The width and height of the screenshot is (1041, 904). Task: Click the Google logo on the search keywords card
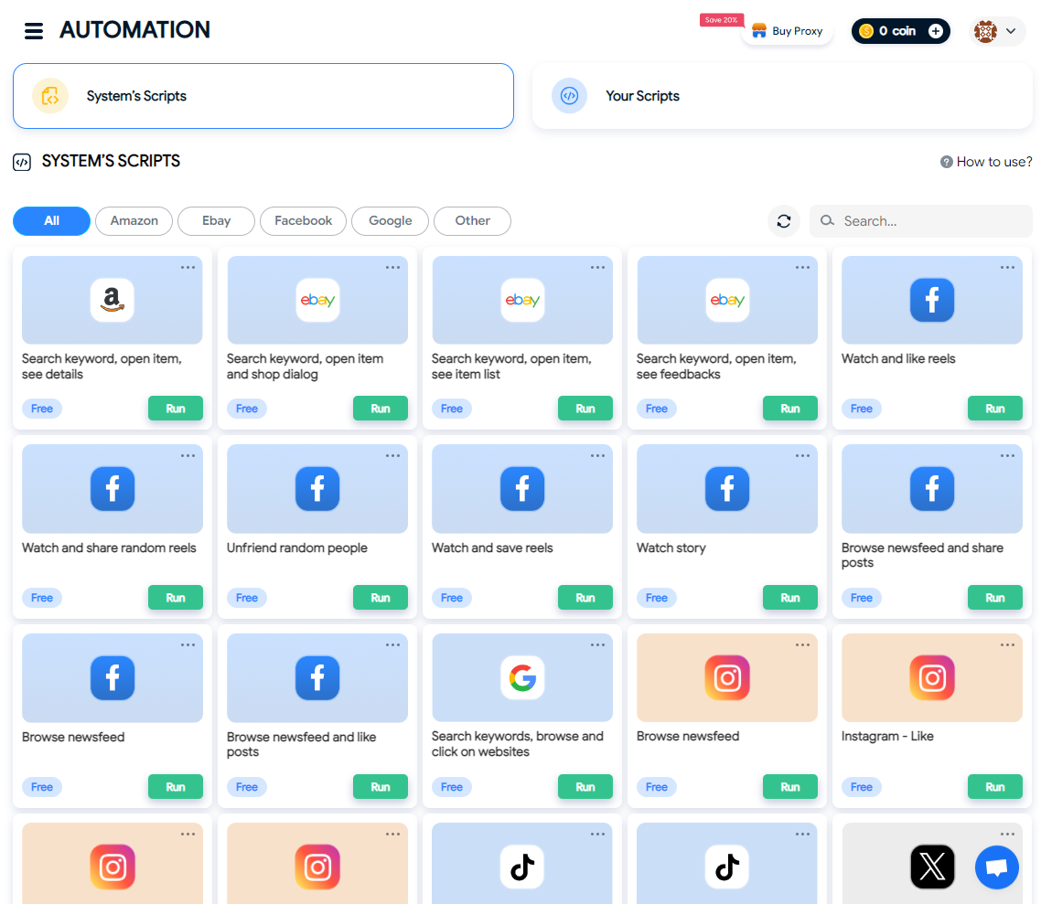[x=522, y=678]
